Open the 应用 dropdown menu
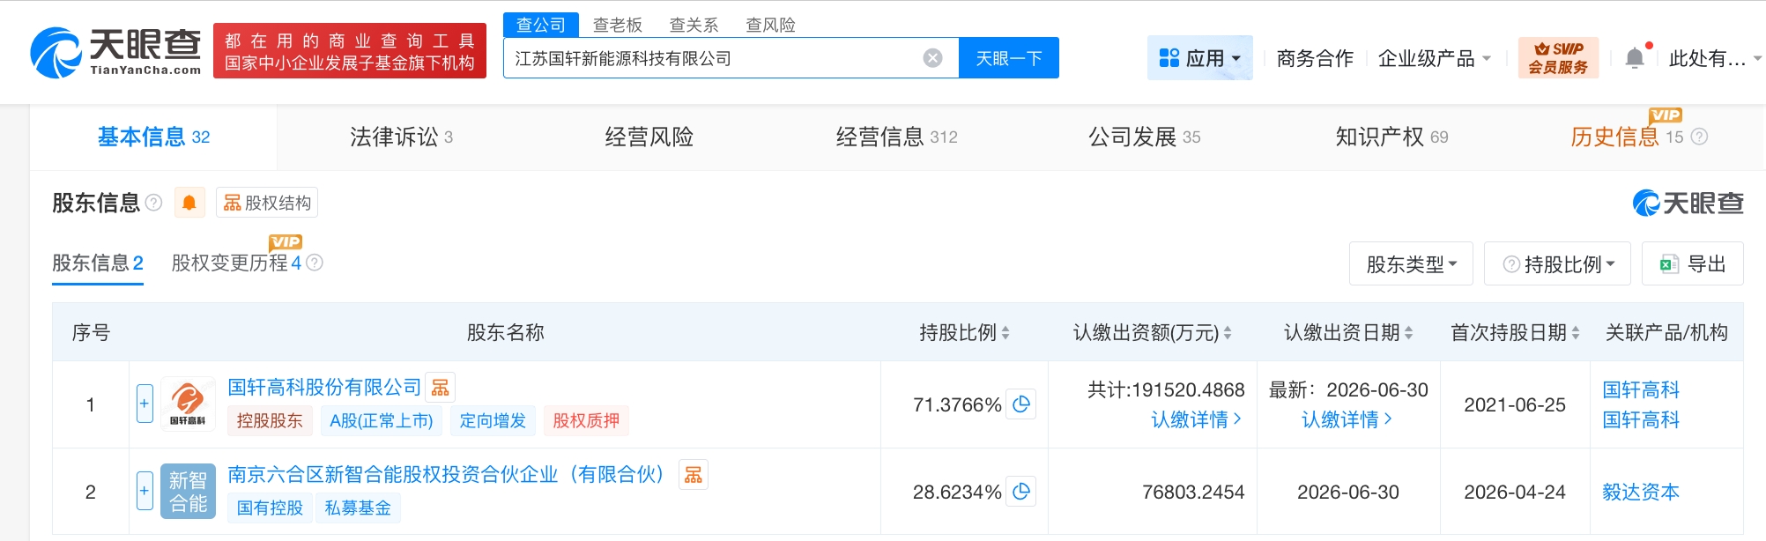Viewport: 1766px width, 541px height. [1199, 58]
